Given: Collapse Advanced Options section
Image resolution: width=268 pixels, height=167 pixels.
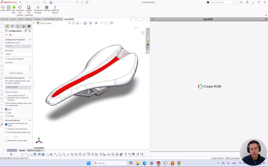Looking at the screenshot, I should coord(30,120).
